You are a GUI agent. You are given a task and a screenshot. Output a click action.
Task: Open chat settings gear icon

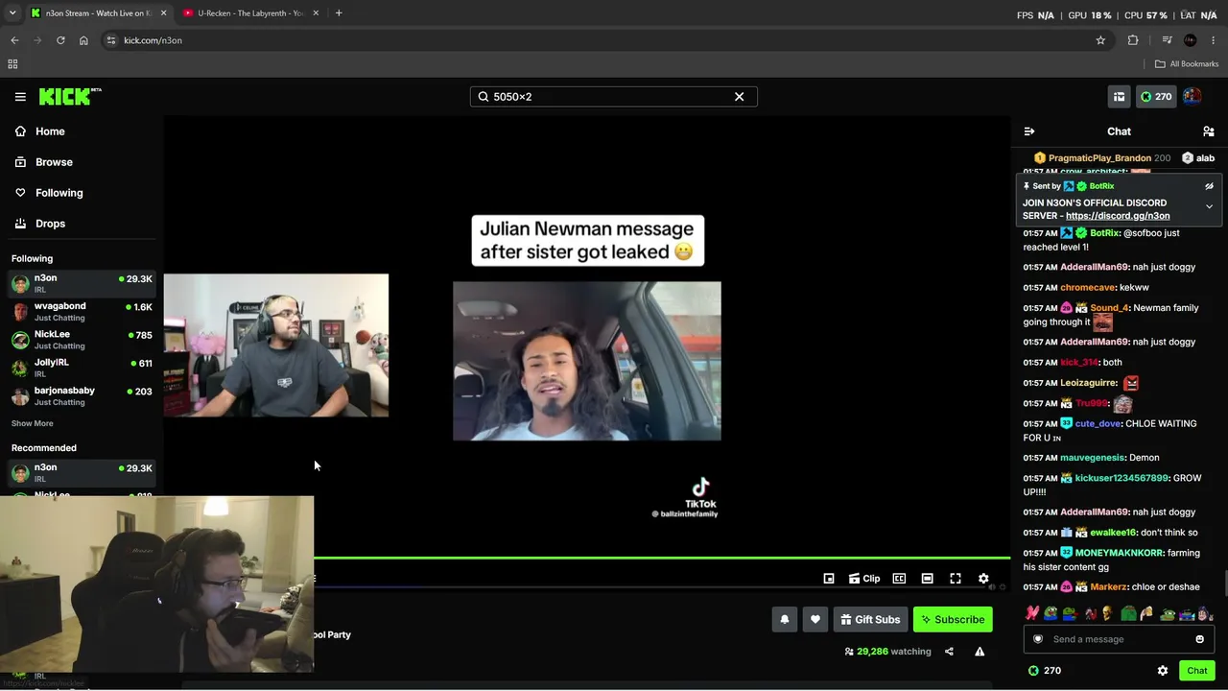pyautogui.click(x=1163, y=671)
